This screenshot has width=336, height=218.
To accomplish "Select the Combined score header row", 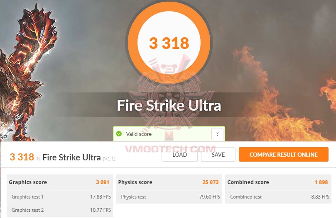I will (x=278, y=182).
